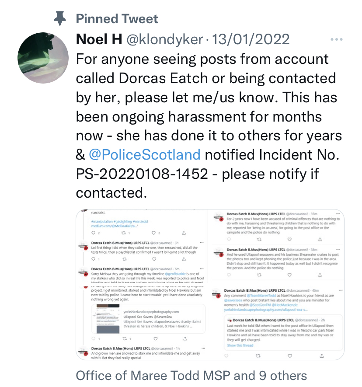The image size is (362, 387).
Task: Open the more options menu for Noel H's tweet
Action: point(336,40)
